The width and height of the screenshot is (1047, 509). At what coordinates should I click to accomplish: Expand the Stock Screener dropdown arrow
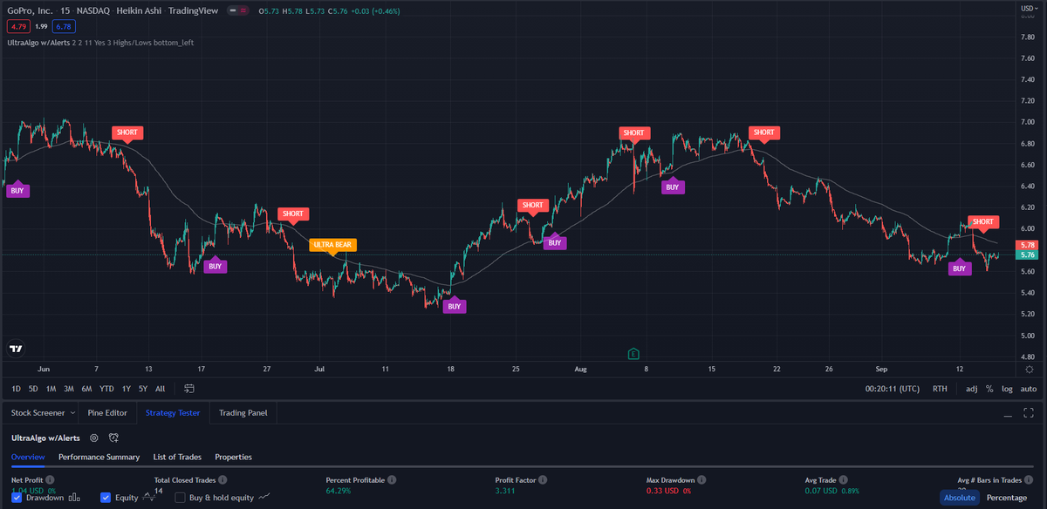72,413
